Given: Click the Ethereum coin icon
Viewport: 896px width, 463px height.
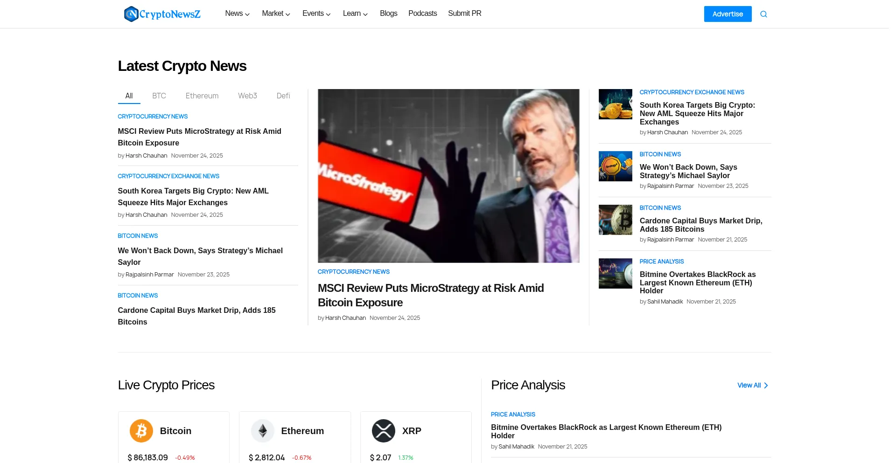Looking at the screenshot, I should 262,431.
